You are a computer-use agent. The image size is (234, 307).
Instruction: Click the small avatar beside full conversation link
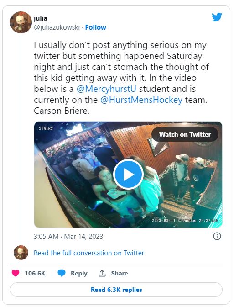coord(21,253)
